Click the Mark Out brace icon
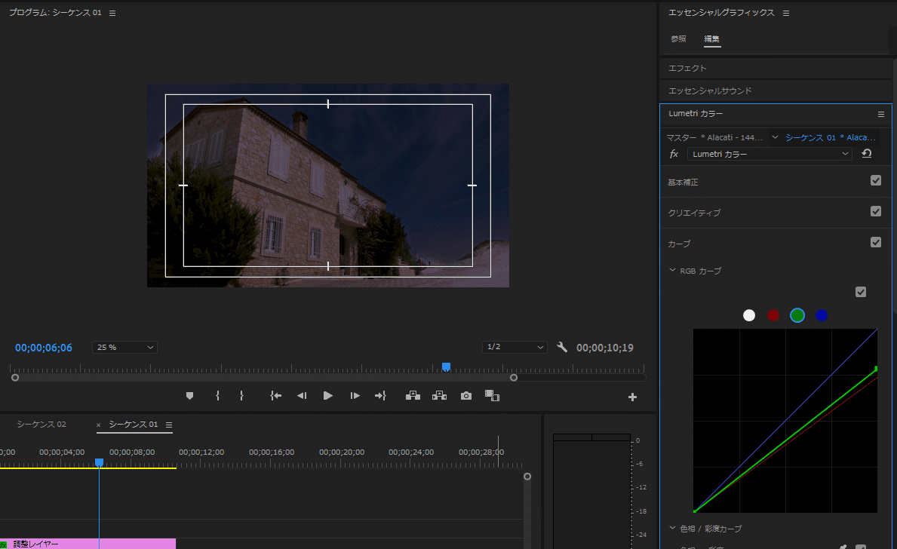 (241, 396)
